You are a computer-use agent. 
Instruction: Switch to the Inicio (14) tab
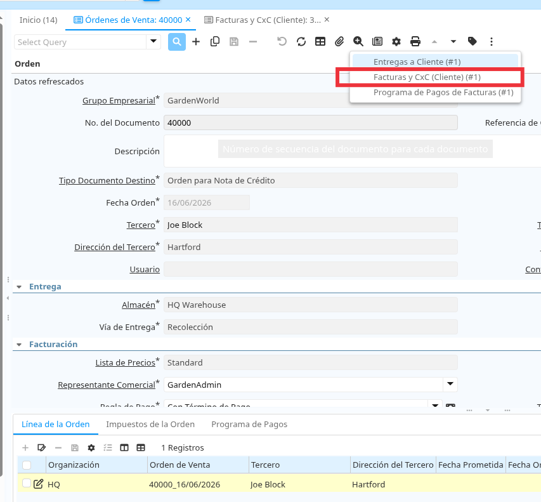pyautogui.click(x=39, y=20)
